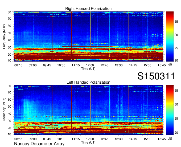Viewport: 181px width, 147px height.
Task: Click 12:00 time tick on Right Handed plot
Action: point(90,65)
